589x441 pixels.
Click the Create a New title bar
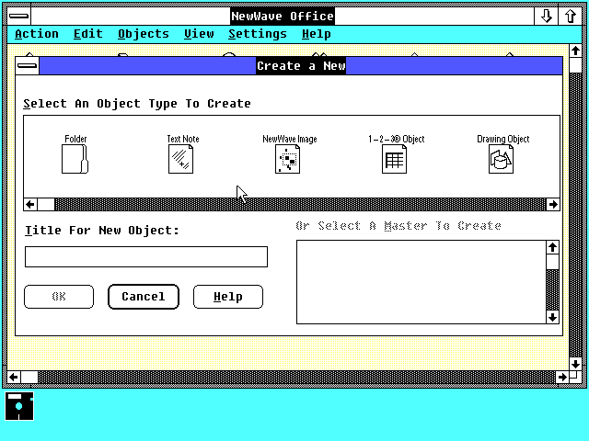[x=301, y=66]
